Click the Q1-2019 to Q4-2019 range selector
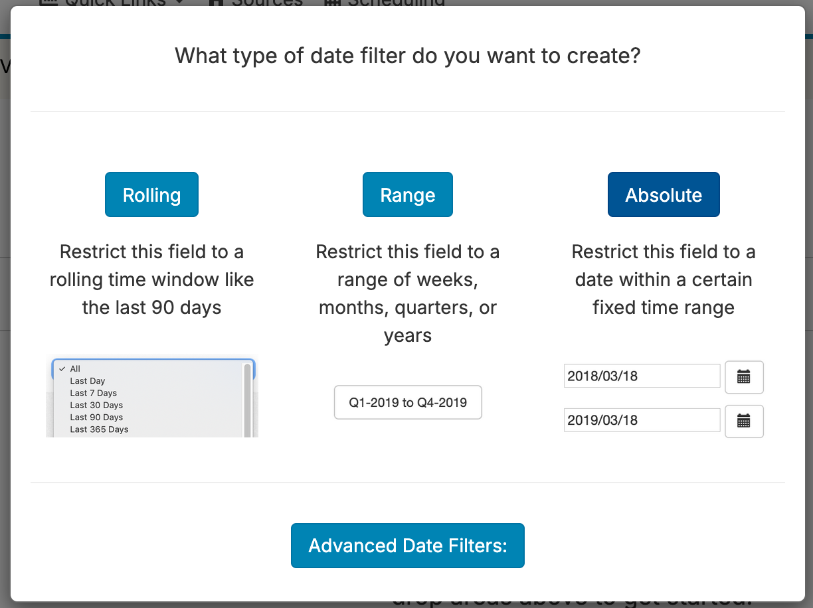813x608 pixels. point(407,402)
